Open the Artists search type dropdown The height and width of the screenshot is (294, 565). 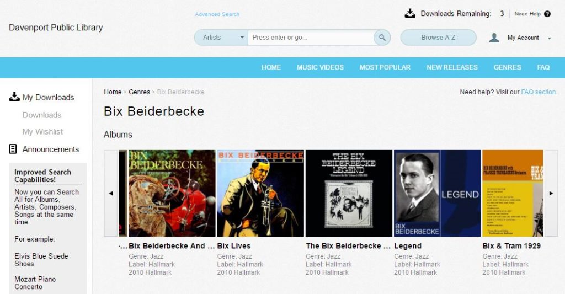click(221, 38)
